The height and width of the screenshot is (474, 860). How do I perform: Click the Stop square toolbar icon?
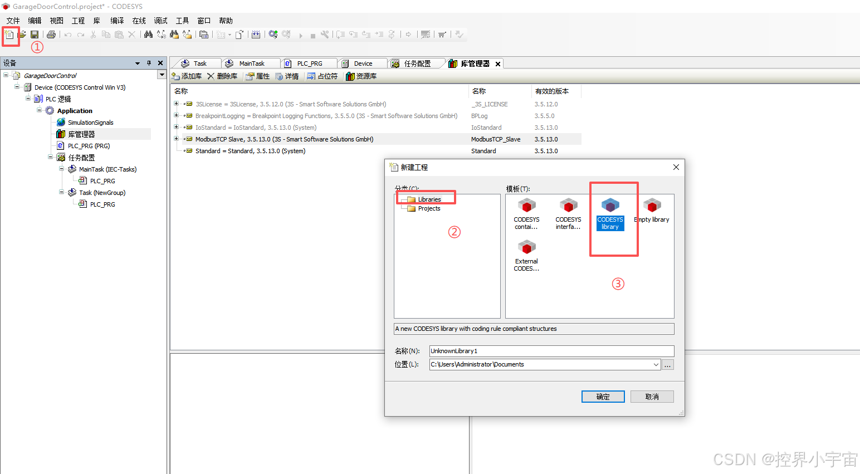pyautogui.click(x=313, y=35)
